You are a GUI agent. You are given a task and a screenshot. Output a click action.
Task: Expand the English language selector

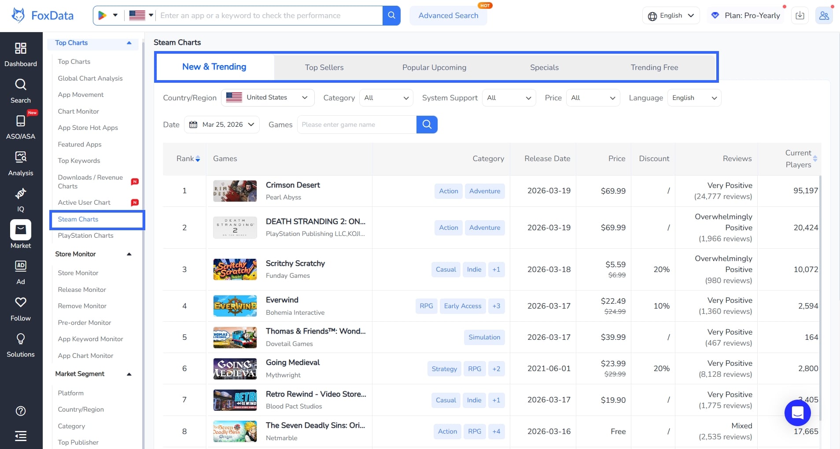click(671, 15)
